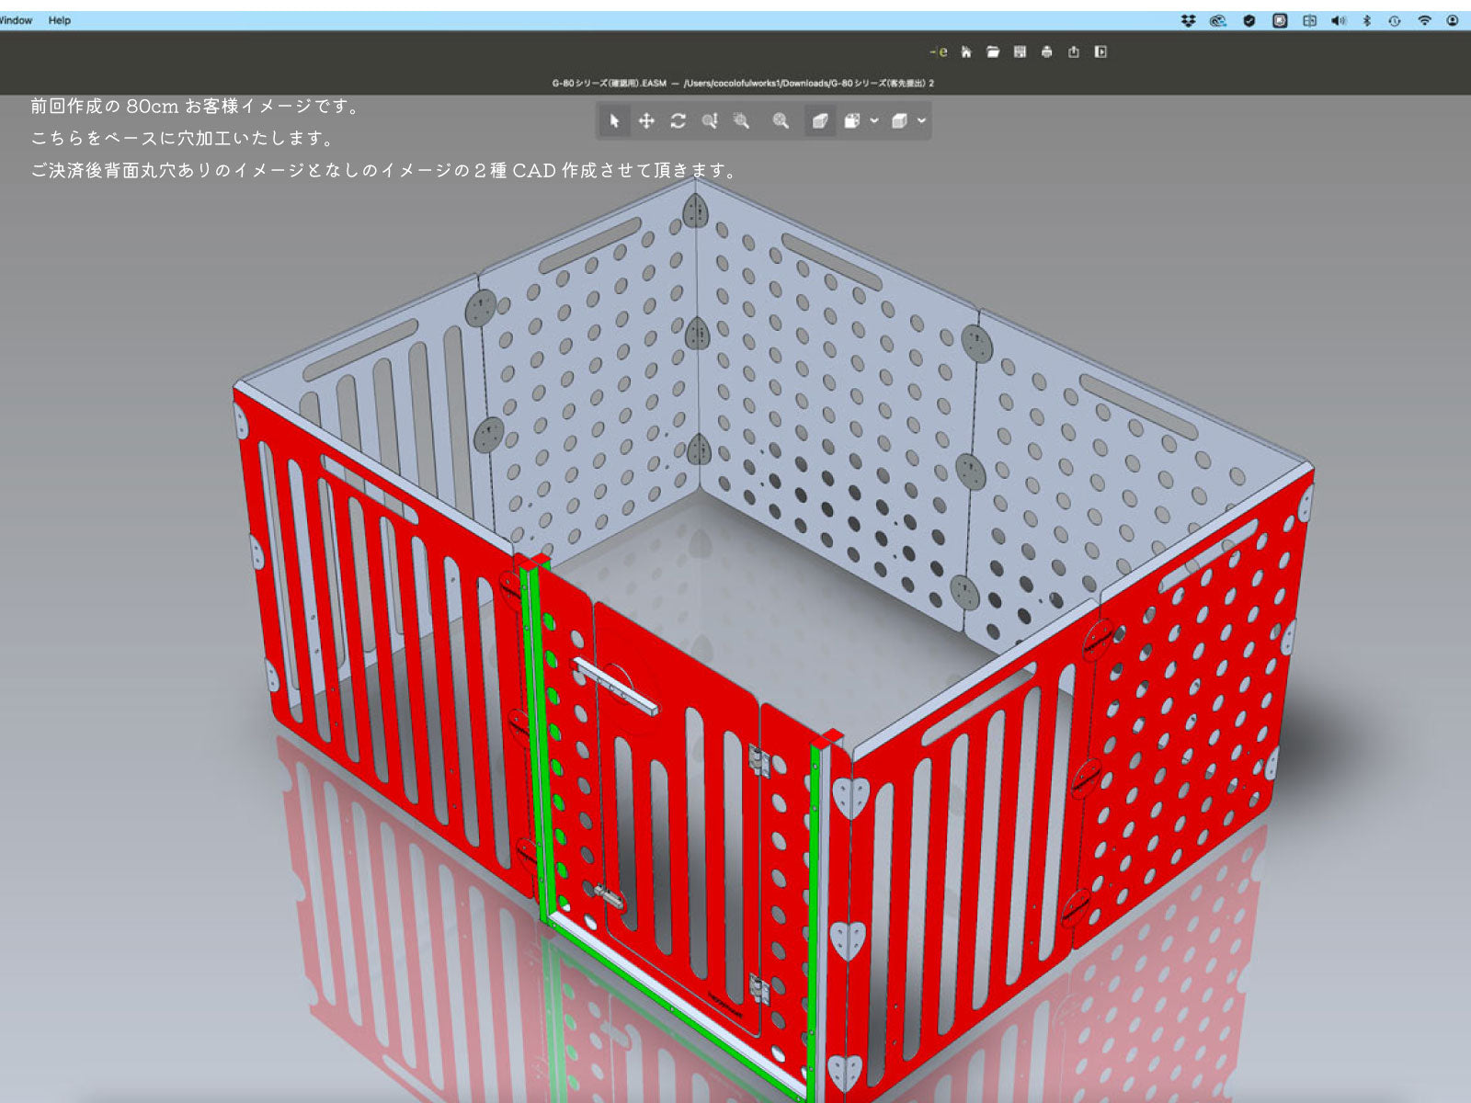The width and height of the screenshot is (1471, 1103).
Task: Click the Zoom to fit magnifier
Action: 781,121
